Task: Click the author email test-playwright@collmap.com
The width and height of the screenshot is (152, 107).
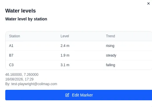Action: (34, 84)
